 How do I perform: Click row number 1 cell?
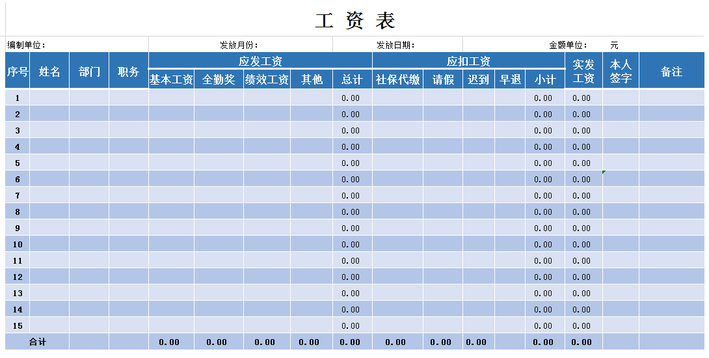click(x=17, y=98)
